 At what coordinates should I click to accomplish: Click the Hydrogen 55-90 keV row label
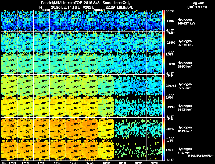185,65
